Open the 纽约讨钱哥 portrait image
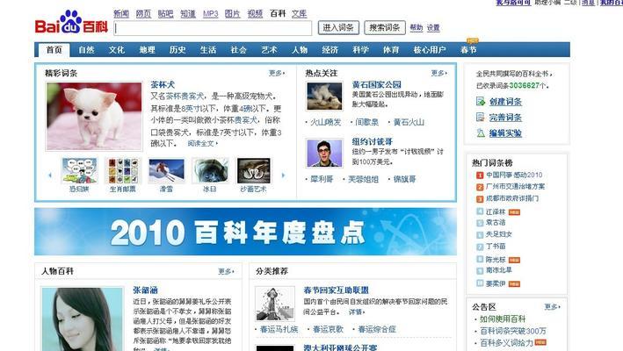This screenshot has width=623, height=351. point(324,153)
